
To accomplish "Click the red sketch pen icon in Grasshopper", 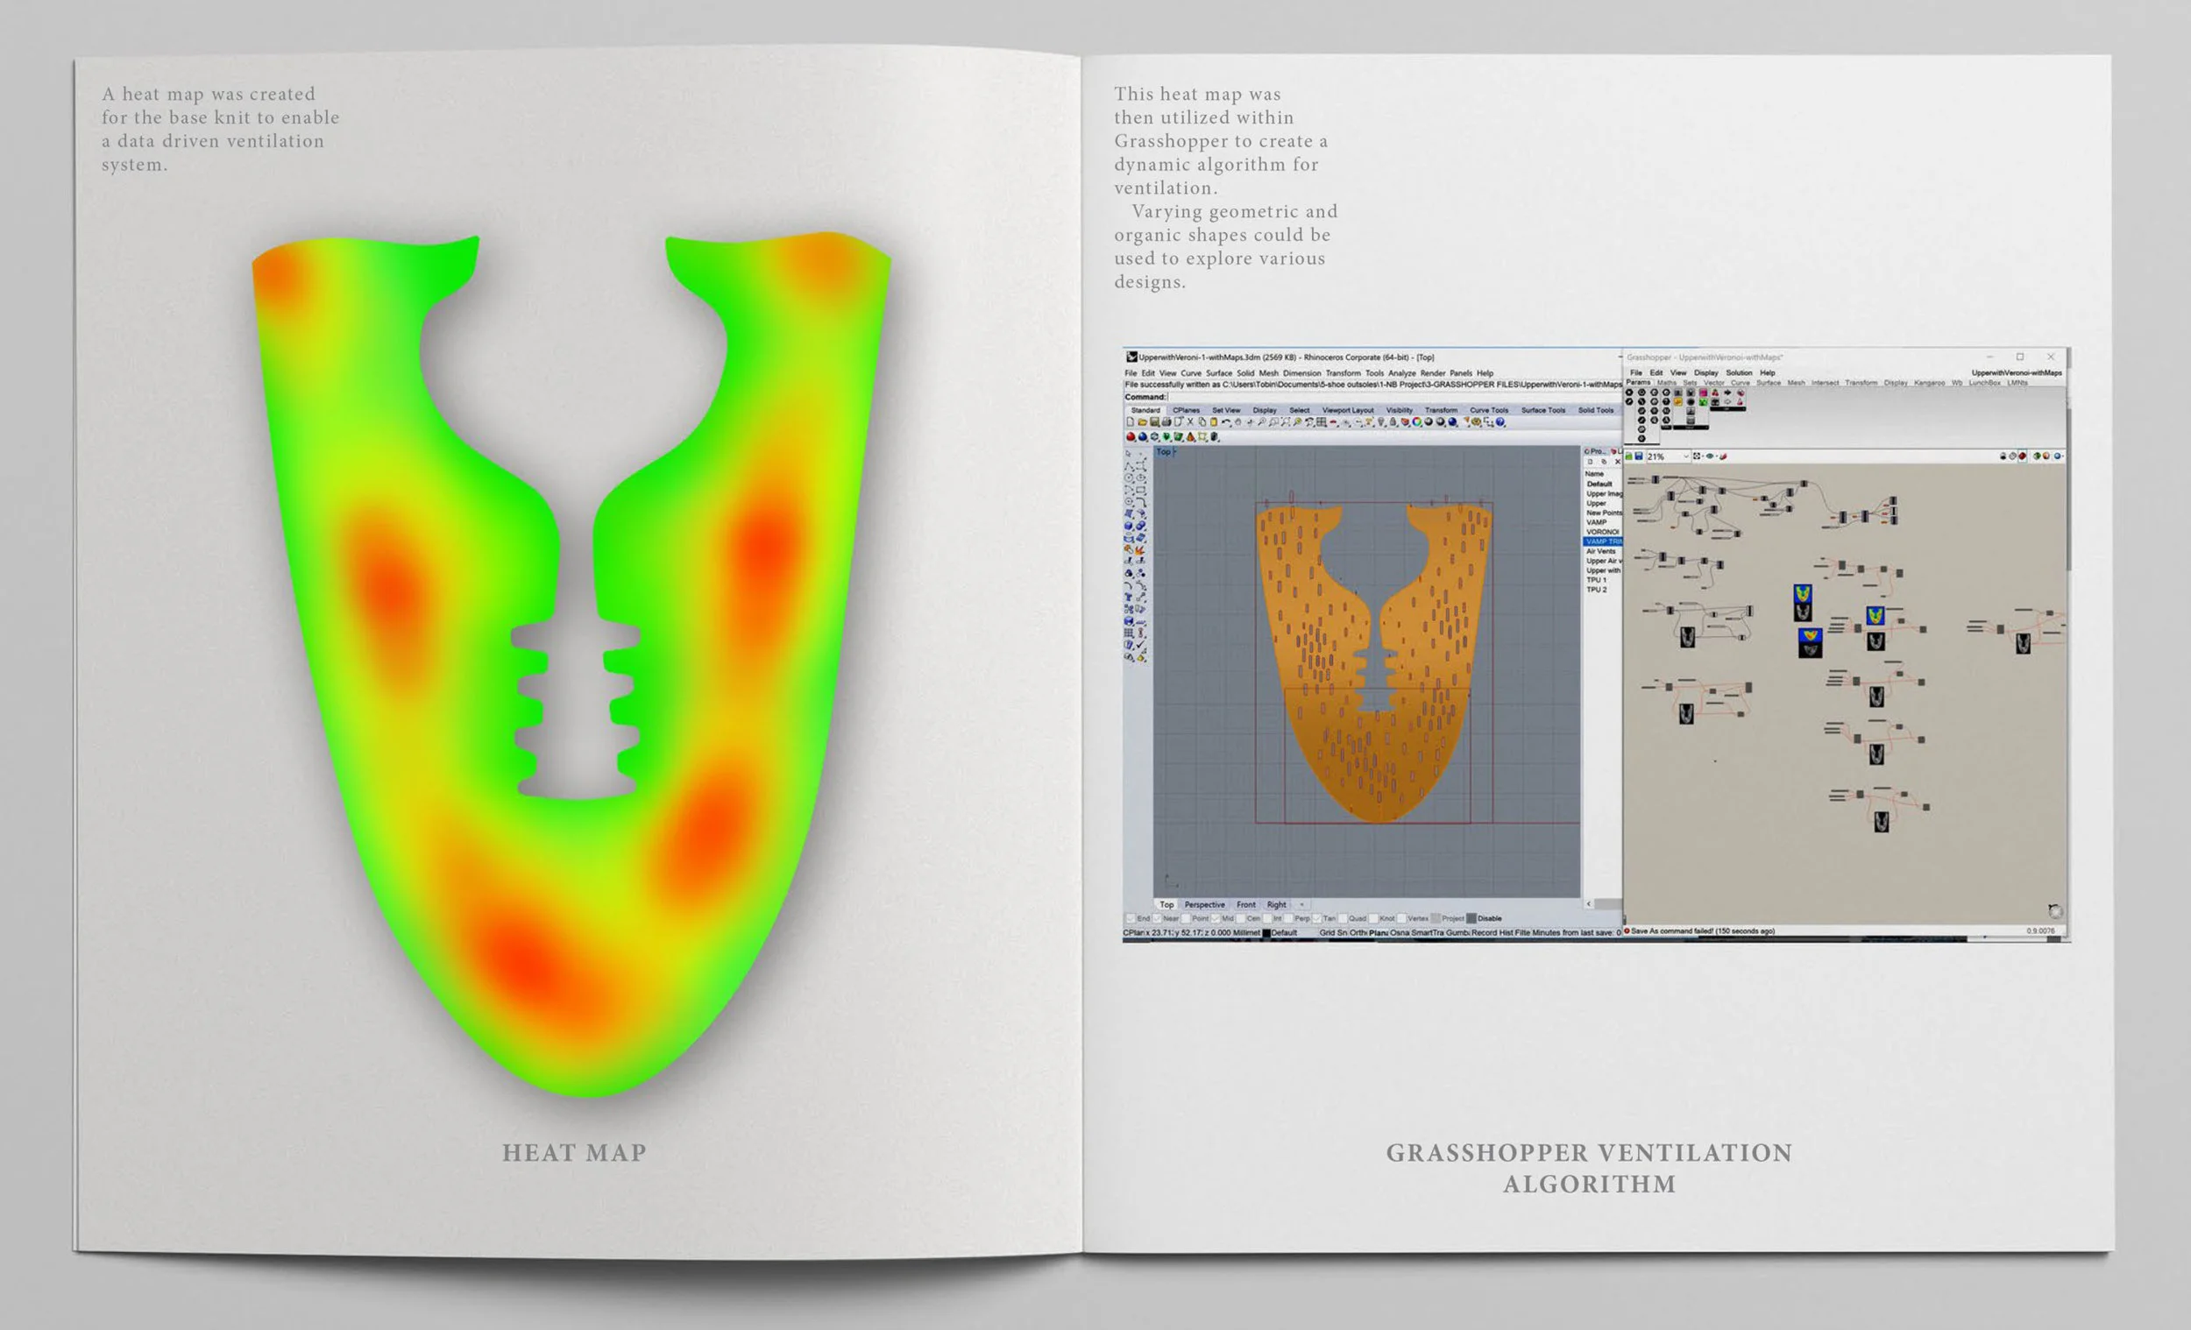I will (1723, 456).
